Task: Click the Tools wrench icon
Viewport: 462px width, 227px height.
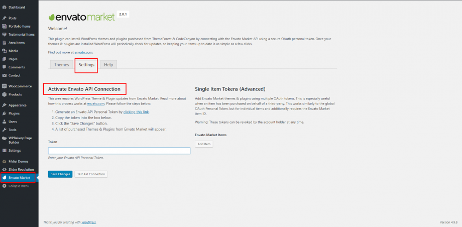Action: tap(5, 130)
